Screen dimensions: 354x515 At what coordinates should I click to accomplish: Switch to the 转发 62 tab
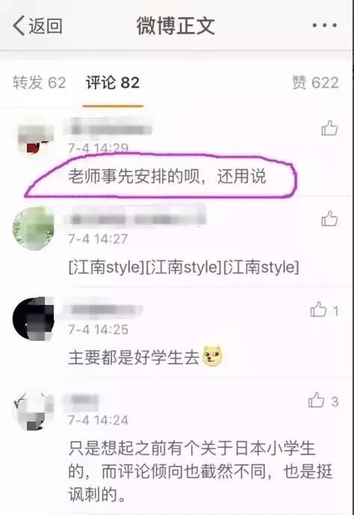[x=40, y=82]
